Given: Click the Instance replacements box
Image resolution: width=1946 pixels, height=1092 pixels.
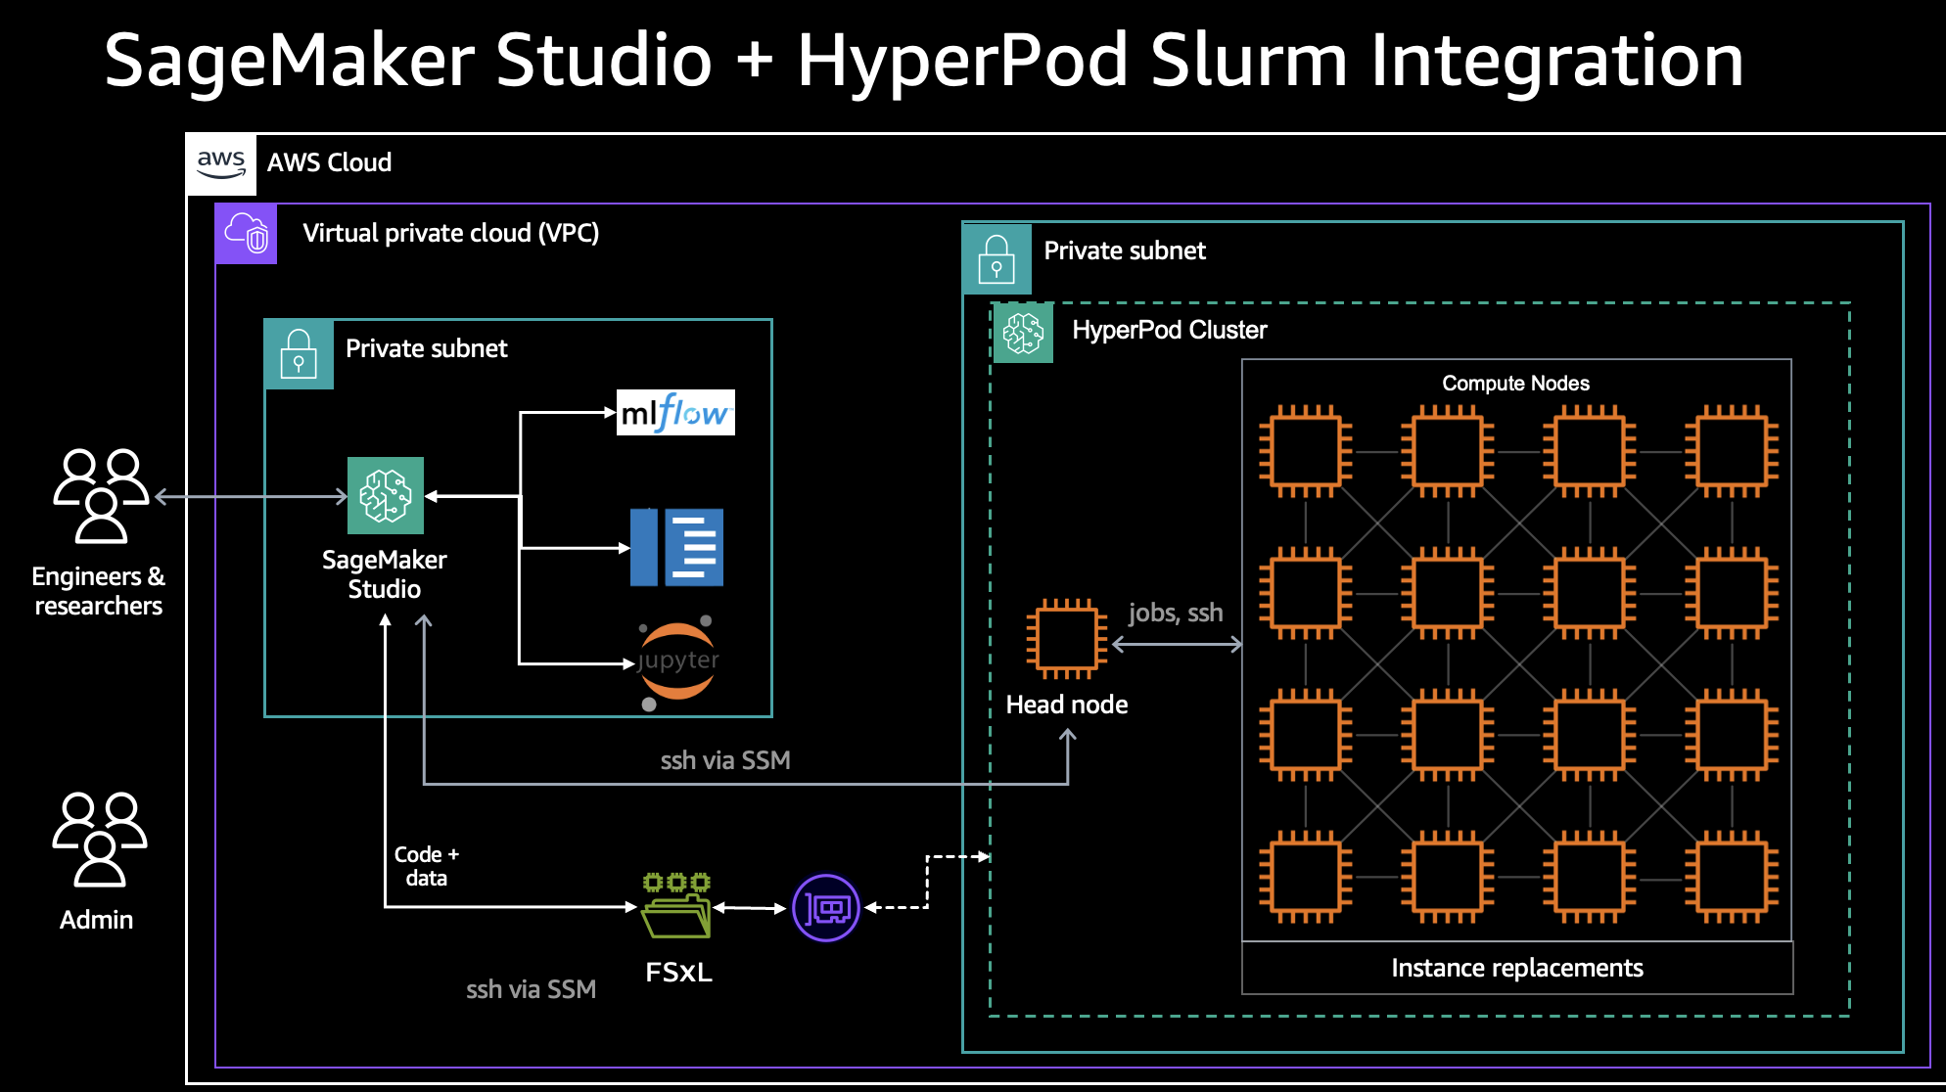Looking at the screenshot, I should pyautogui.click(x=1516, y=968).
